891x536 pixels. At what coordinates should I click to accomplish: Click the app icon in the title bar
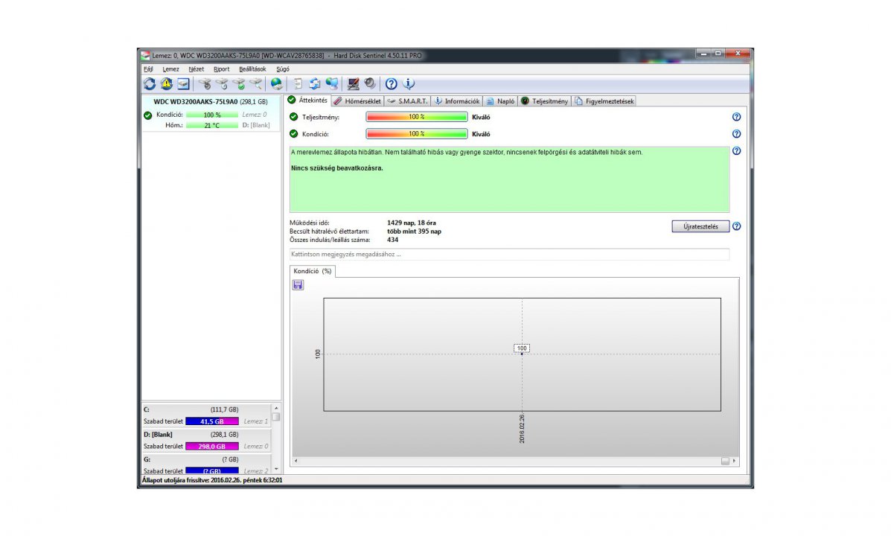point(145,56)
